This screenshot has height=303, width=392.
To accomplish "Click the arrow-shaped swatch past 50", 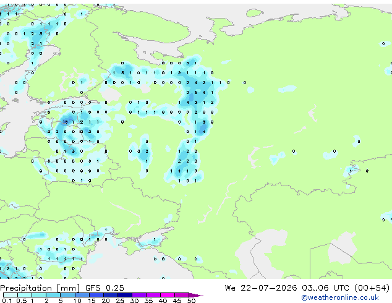I will coord(195,296).
